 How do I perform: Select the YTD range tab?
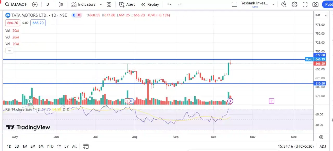50,146
